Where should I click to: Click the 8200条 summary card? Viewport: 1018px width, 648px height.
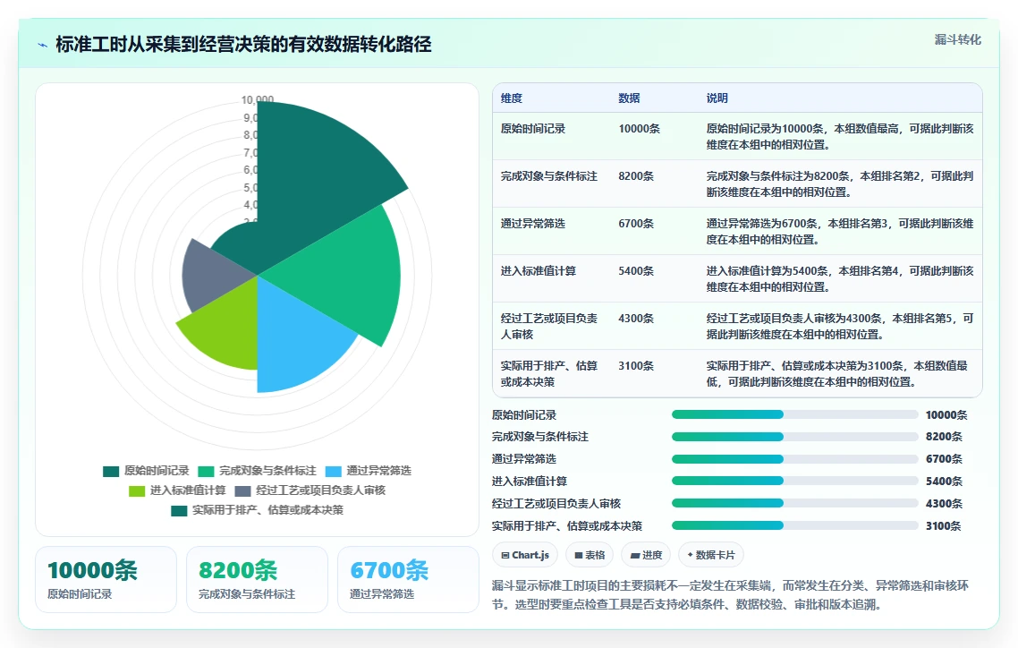257,579
